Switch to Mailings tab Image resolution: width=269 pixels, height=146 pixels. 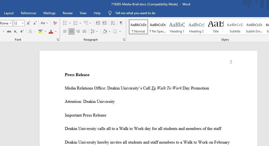[49, 13]
